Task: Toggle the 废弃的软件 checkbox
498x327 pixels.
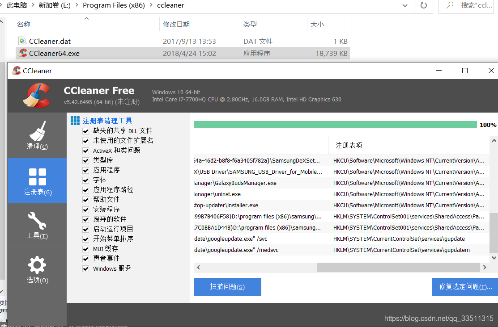Action: (x=85, y=219)
